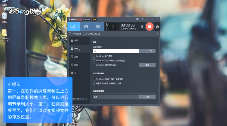Switch to game recording mode
This screenshot has width=227, height=126.
pyautogui.click(x=86, y=27)
